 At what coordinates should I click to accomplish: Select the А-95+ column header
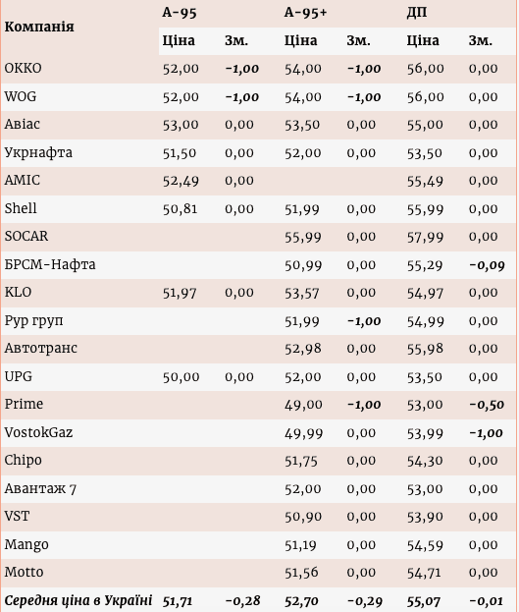305,13
